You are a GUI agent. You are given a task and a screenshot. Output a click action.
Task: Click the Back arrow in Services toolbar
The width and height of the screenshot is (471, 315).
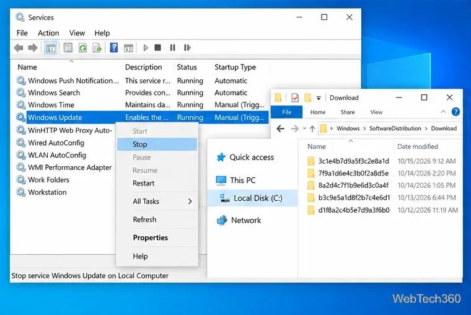[x=19, y=48]
